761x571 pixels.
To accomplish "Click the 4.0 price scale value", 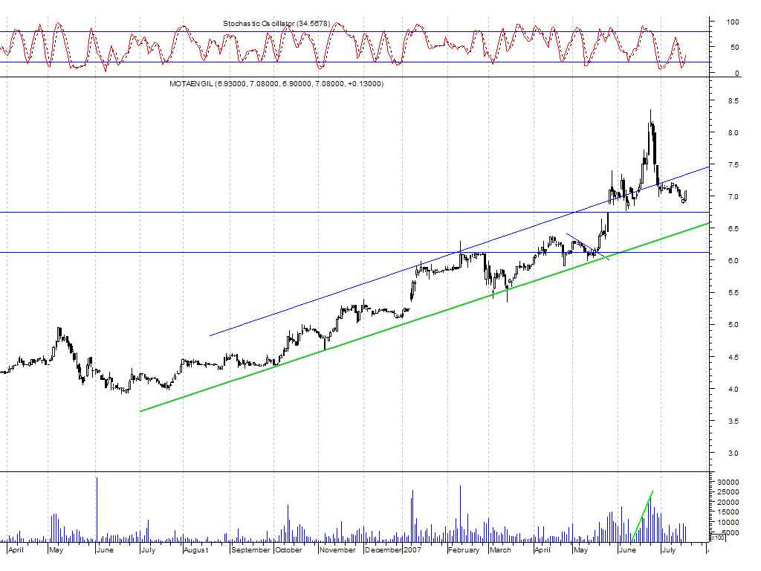I will pos(733,389).
